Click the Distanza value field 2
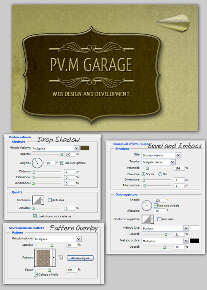The image size is (207, 290). 70,172
